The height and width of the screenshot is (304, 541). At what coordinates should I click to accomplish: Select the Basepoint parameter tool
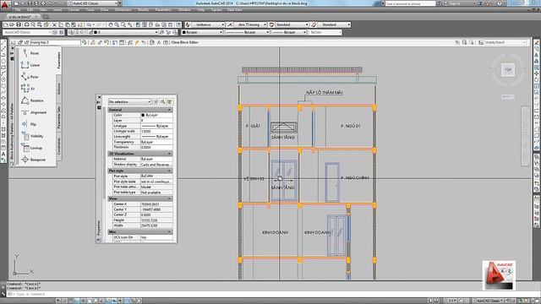point(34,160)
